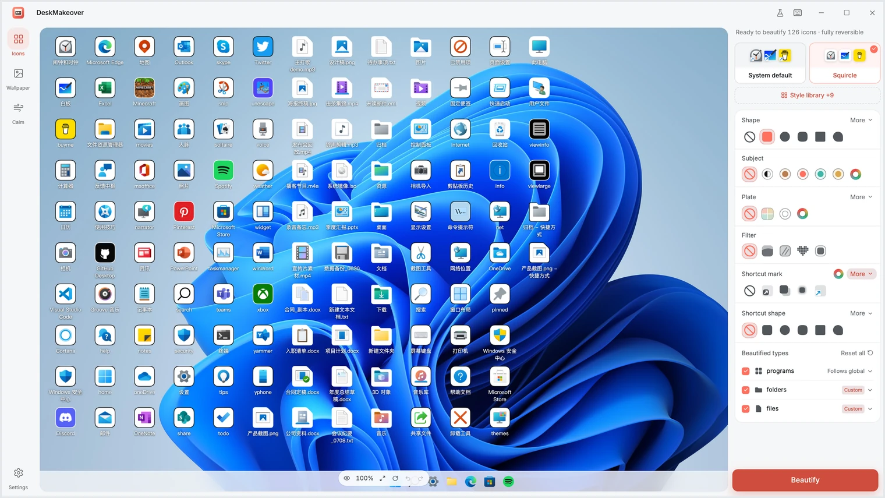Select the none option under Filter

(749, 251)
